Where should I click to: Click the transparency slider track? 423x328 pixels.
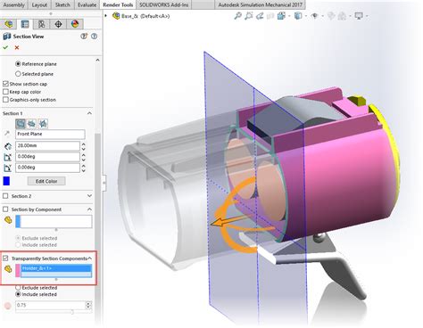click(53, 312)
